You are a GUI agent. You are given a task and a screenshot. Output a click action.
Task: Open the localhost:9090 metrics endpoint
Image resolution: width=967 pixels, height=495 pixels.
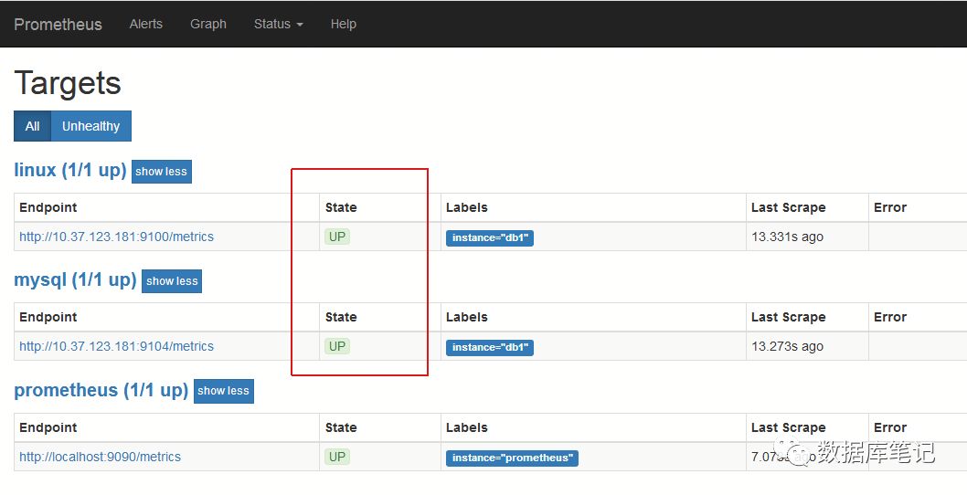point(100,457)
